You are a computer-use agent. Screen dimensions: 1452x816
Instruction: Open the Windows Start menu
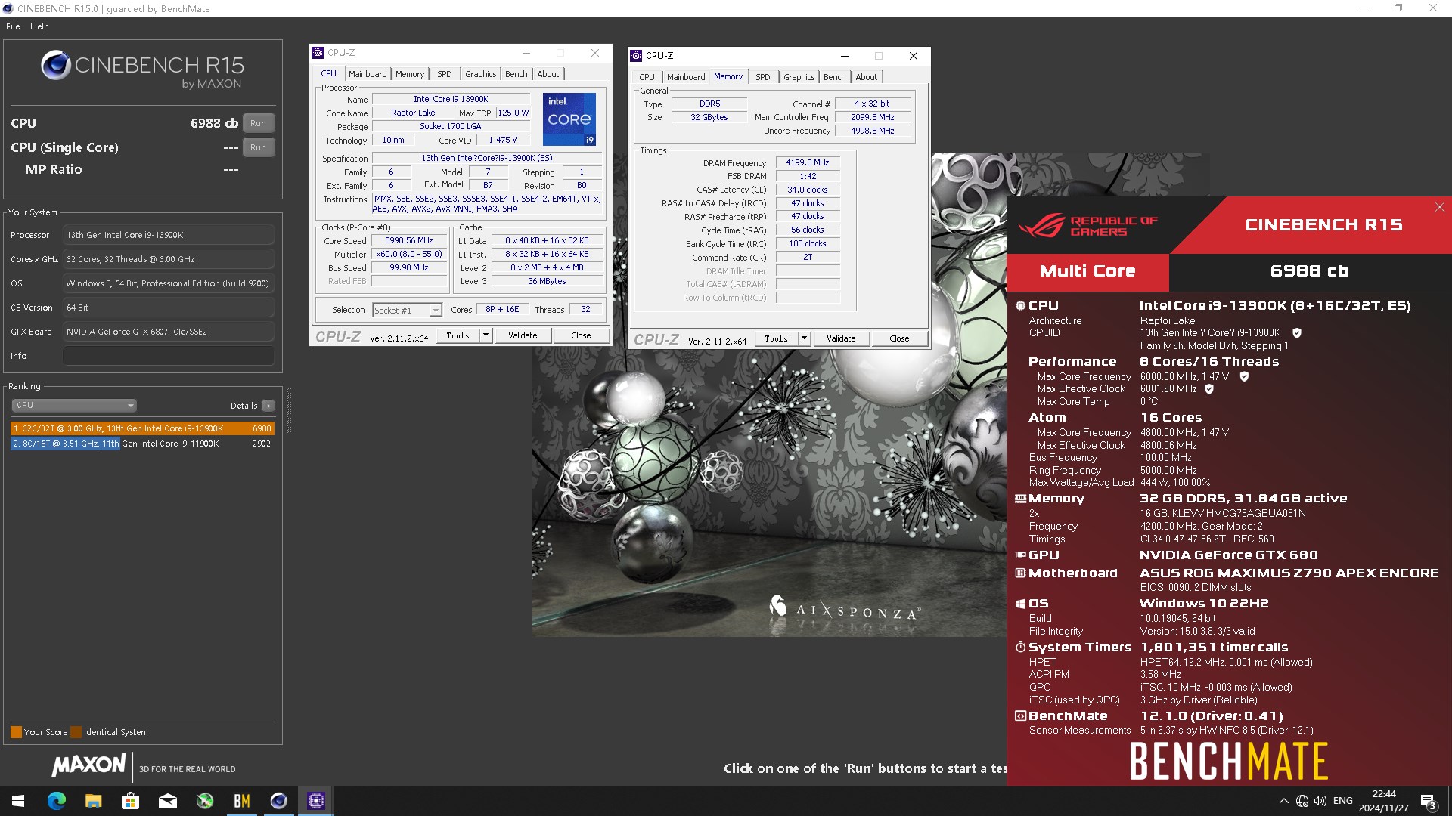click(18, 801)
